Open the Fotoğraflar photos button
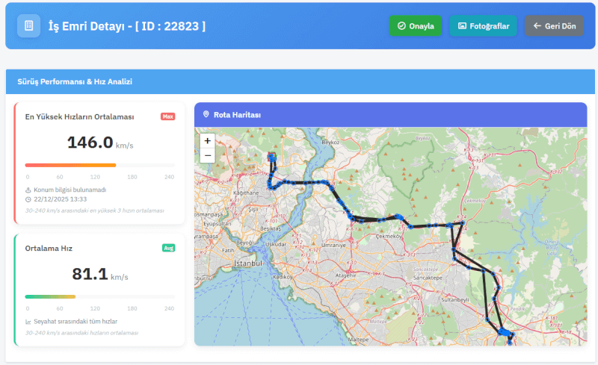 483,26
